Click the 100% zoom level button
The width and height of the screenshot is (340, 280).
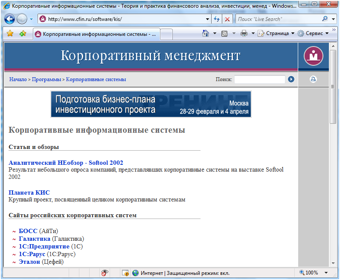309,273
